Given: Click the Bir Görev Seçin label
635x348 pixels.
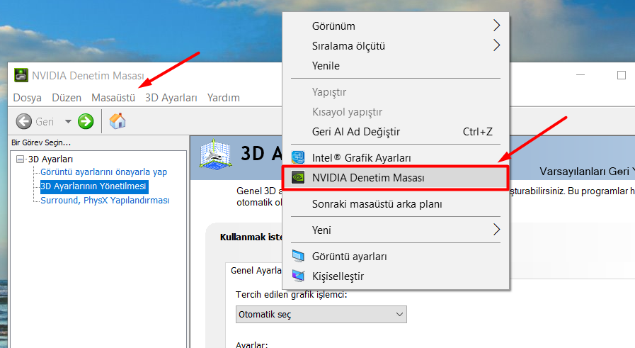Looking at the screenshot, I should coord(41,142).
